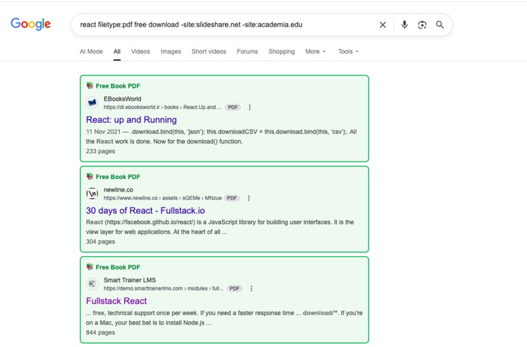Click the newline.co site name
The image size is (527, 347).
pos(118,190)
